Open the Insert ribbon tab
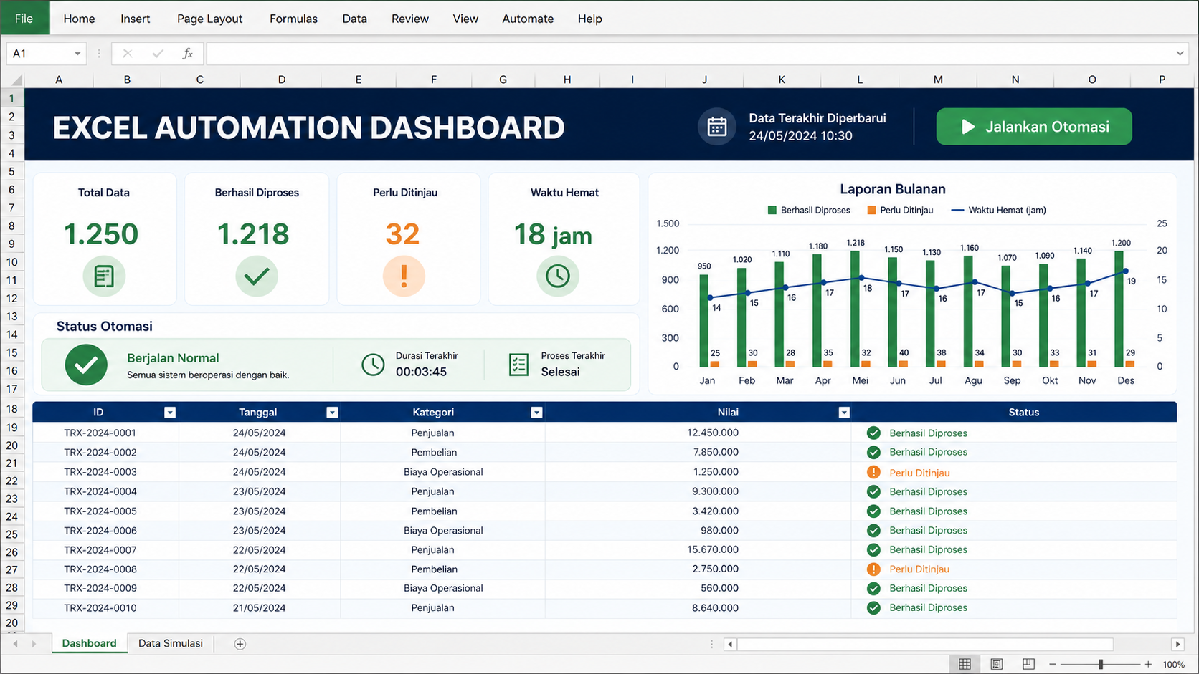 point(135,19)
